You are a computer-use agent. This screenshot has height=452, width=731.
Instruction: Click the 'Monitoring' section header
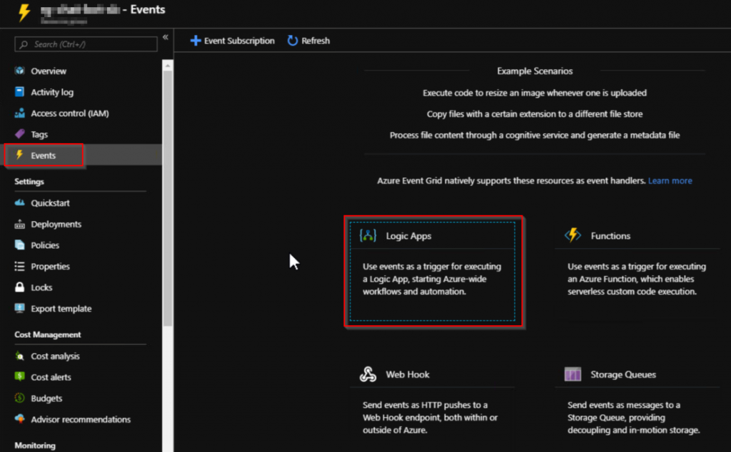click(35, 446)
